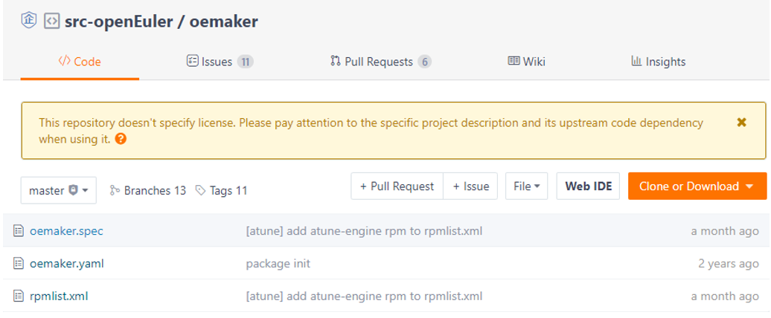Open the Clone or Download dropdown
The height and width of the screenshot is (318, 771).
[697, 186]
